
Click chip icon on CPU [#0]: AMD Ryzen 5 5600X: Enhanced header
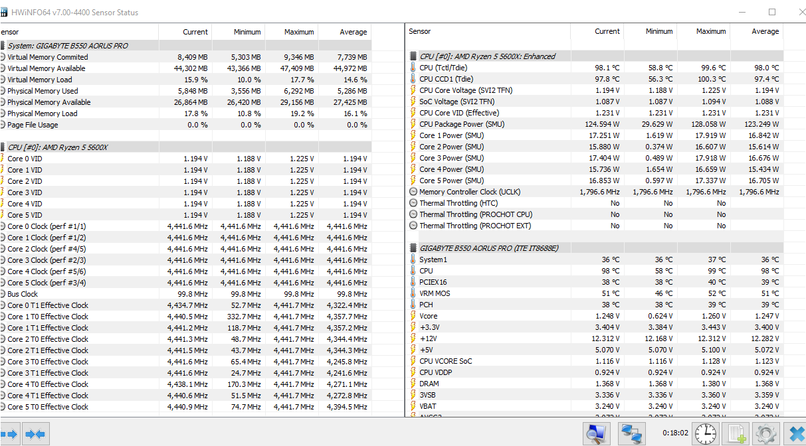coord(413,56)
